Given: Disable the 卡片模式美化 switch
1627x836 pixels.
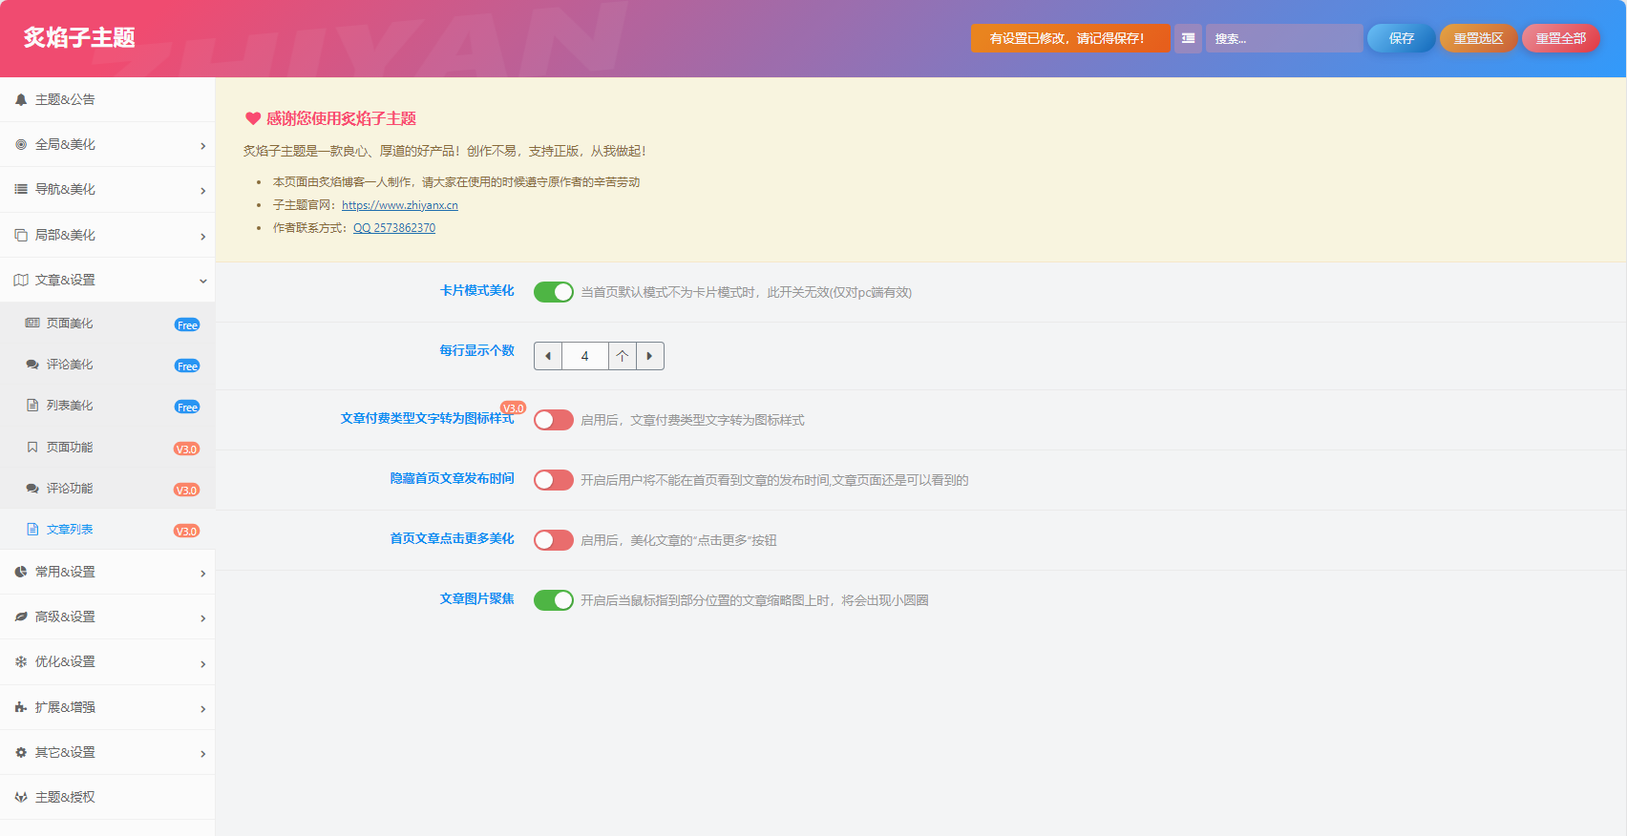Looking at the screenshot, I should click(x=554, y=292).
